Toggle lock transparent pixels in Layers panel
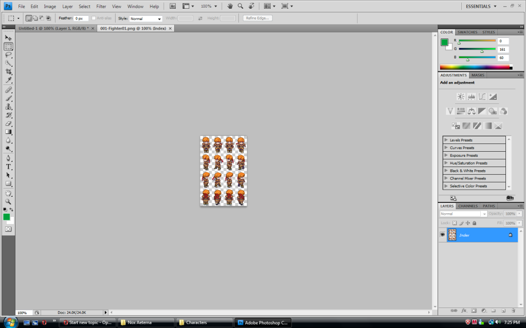 (x=455, y=223)
